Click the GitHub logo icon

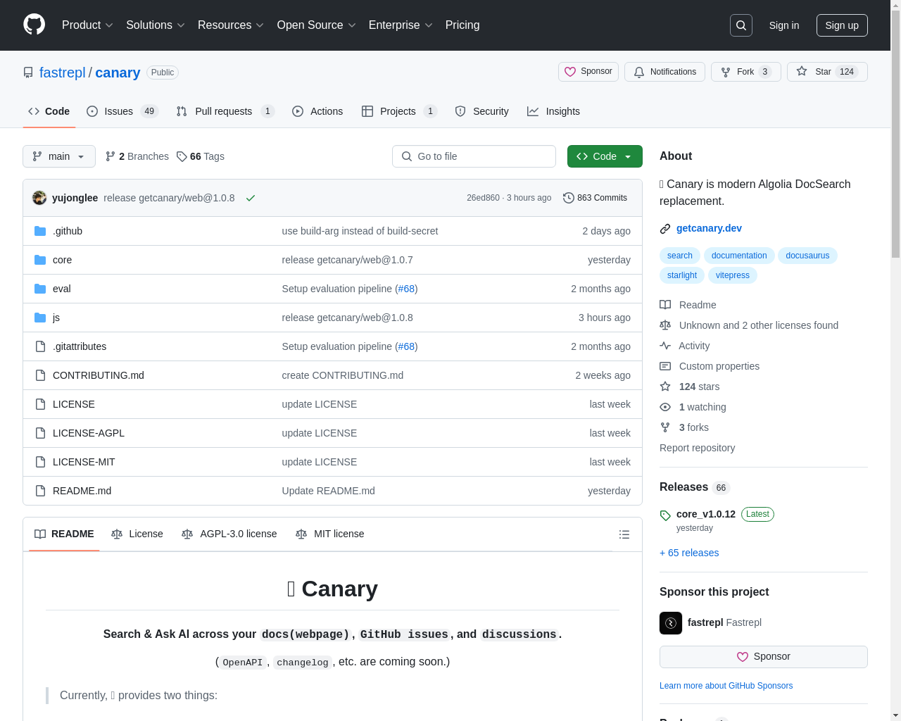point(34,25)
